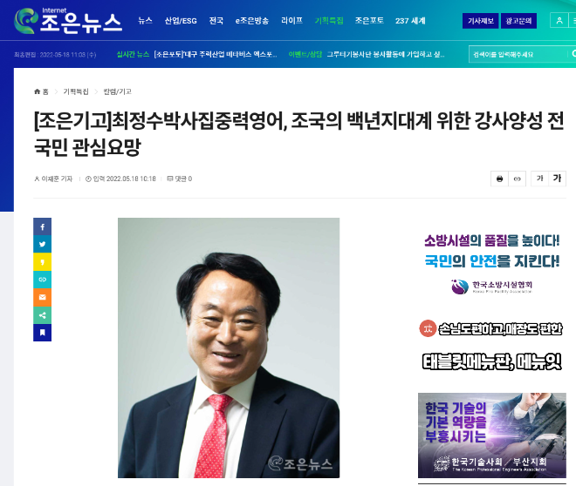Share via yellow KakaoTalk icon
Screen dimensions: 576x486
tap(42, 262)
